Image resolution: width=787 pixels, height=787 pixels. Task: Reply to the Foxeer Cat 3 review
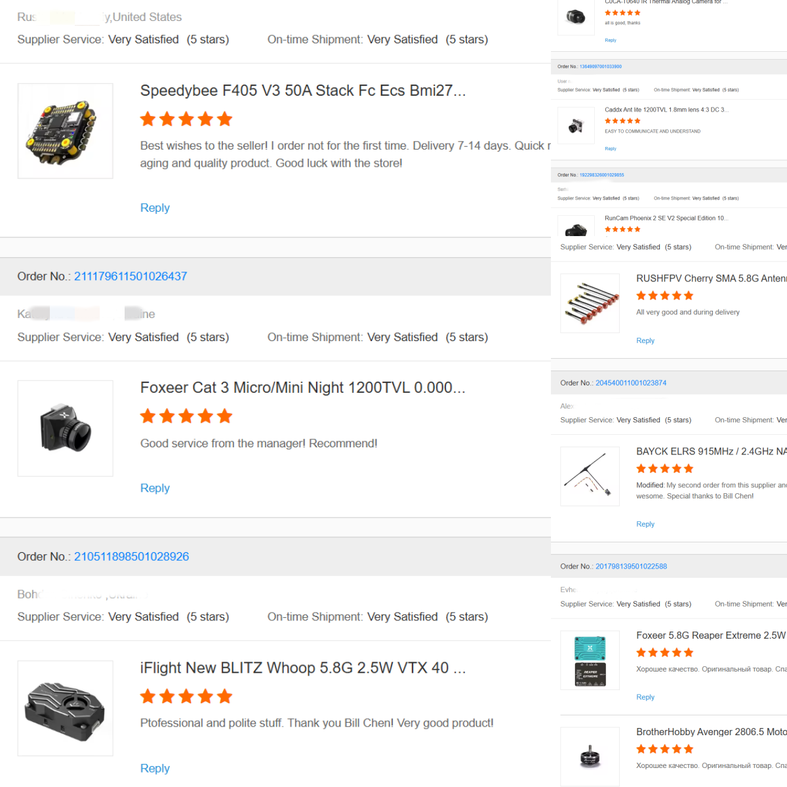pos(155,488)
